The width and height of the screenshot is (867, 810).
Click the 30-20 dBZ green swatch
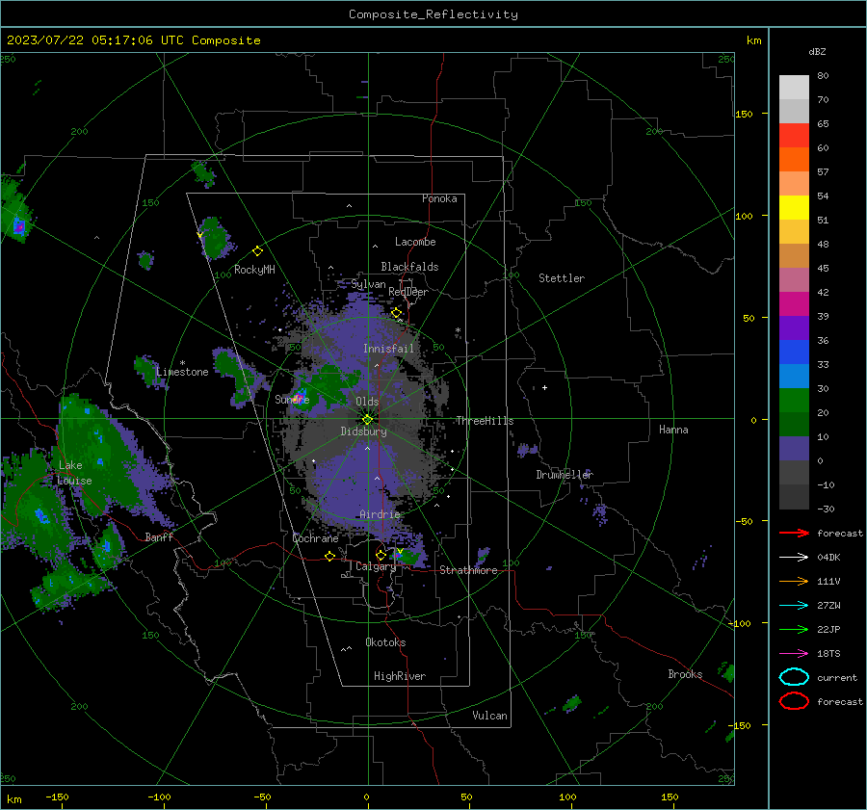794,400
